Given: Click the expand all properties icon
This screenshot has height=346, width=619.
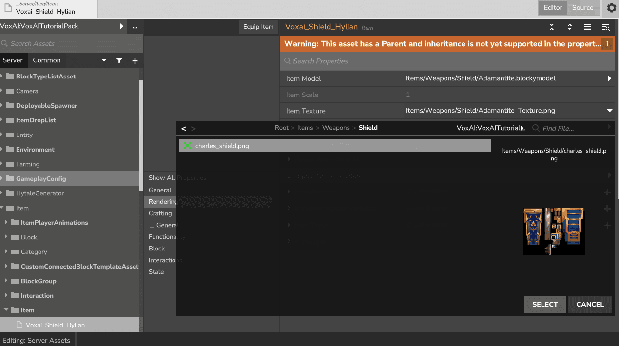Looking at the screenshot, I should [569, 27].
